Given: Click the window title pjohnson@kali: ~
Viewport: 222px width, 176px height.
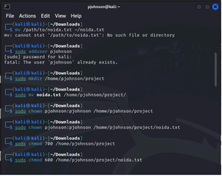Looking at the screenshot, I should click(104, 7).
